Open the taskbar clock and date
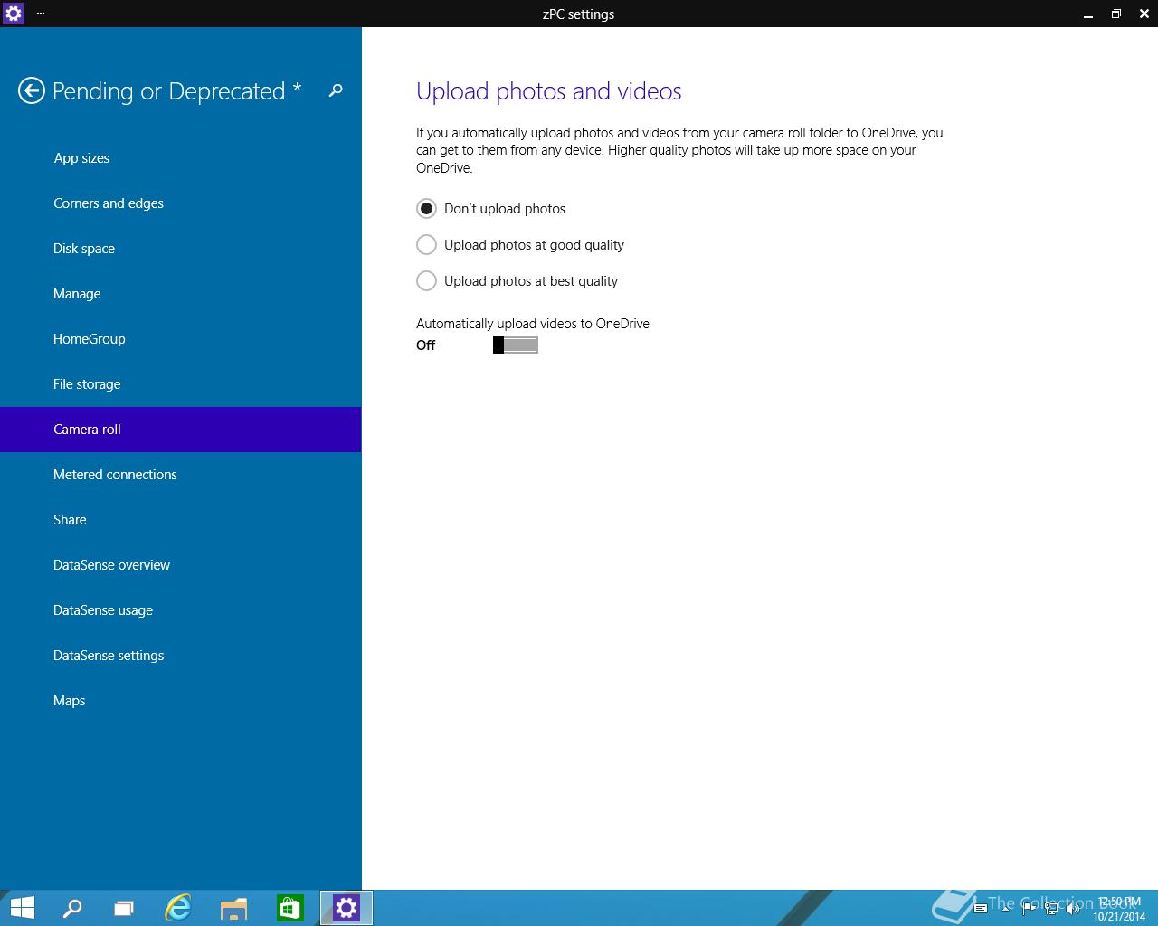 coord(1119,909)
